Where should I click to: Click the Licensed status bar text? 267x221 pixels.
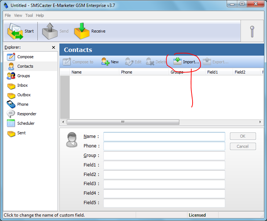(x=197, y=215)
